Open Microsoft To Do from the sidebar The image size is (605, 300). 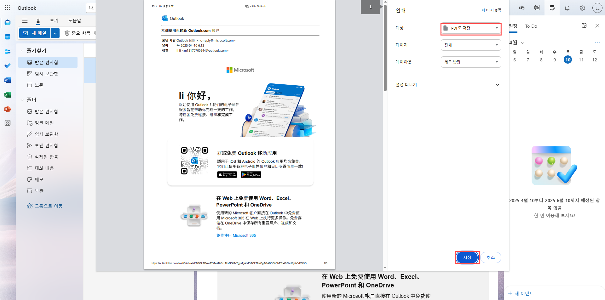tap(7, 66)
